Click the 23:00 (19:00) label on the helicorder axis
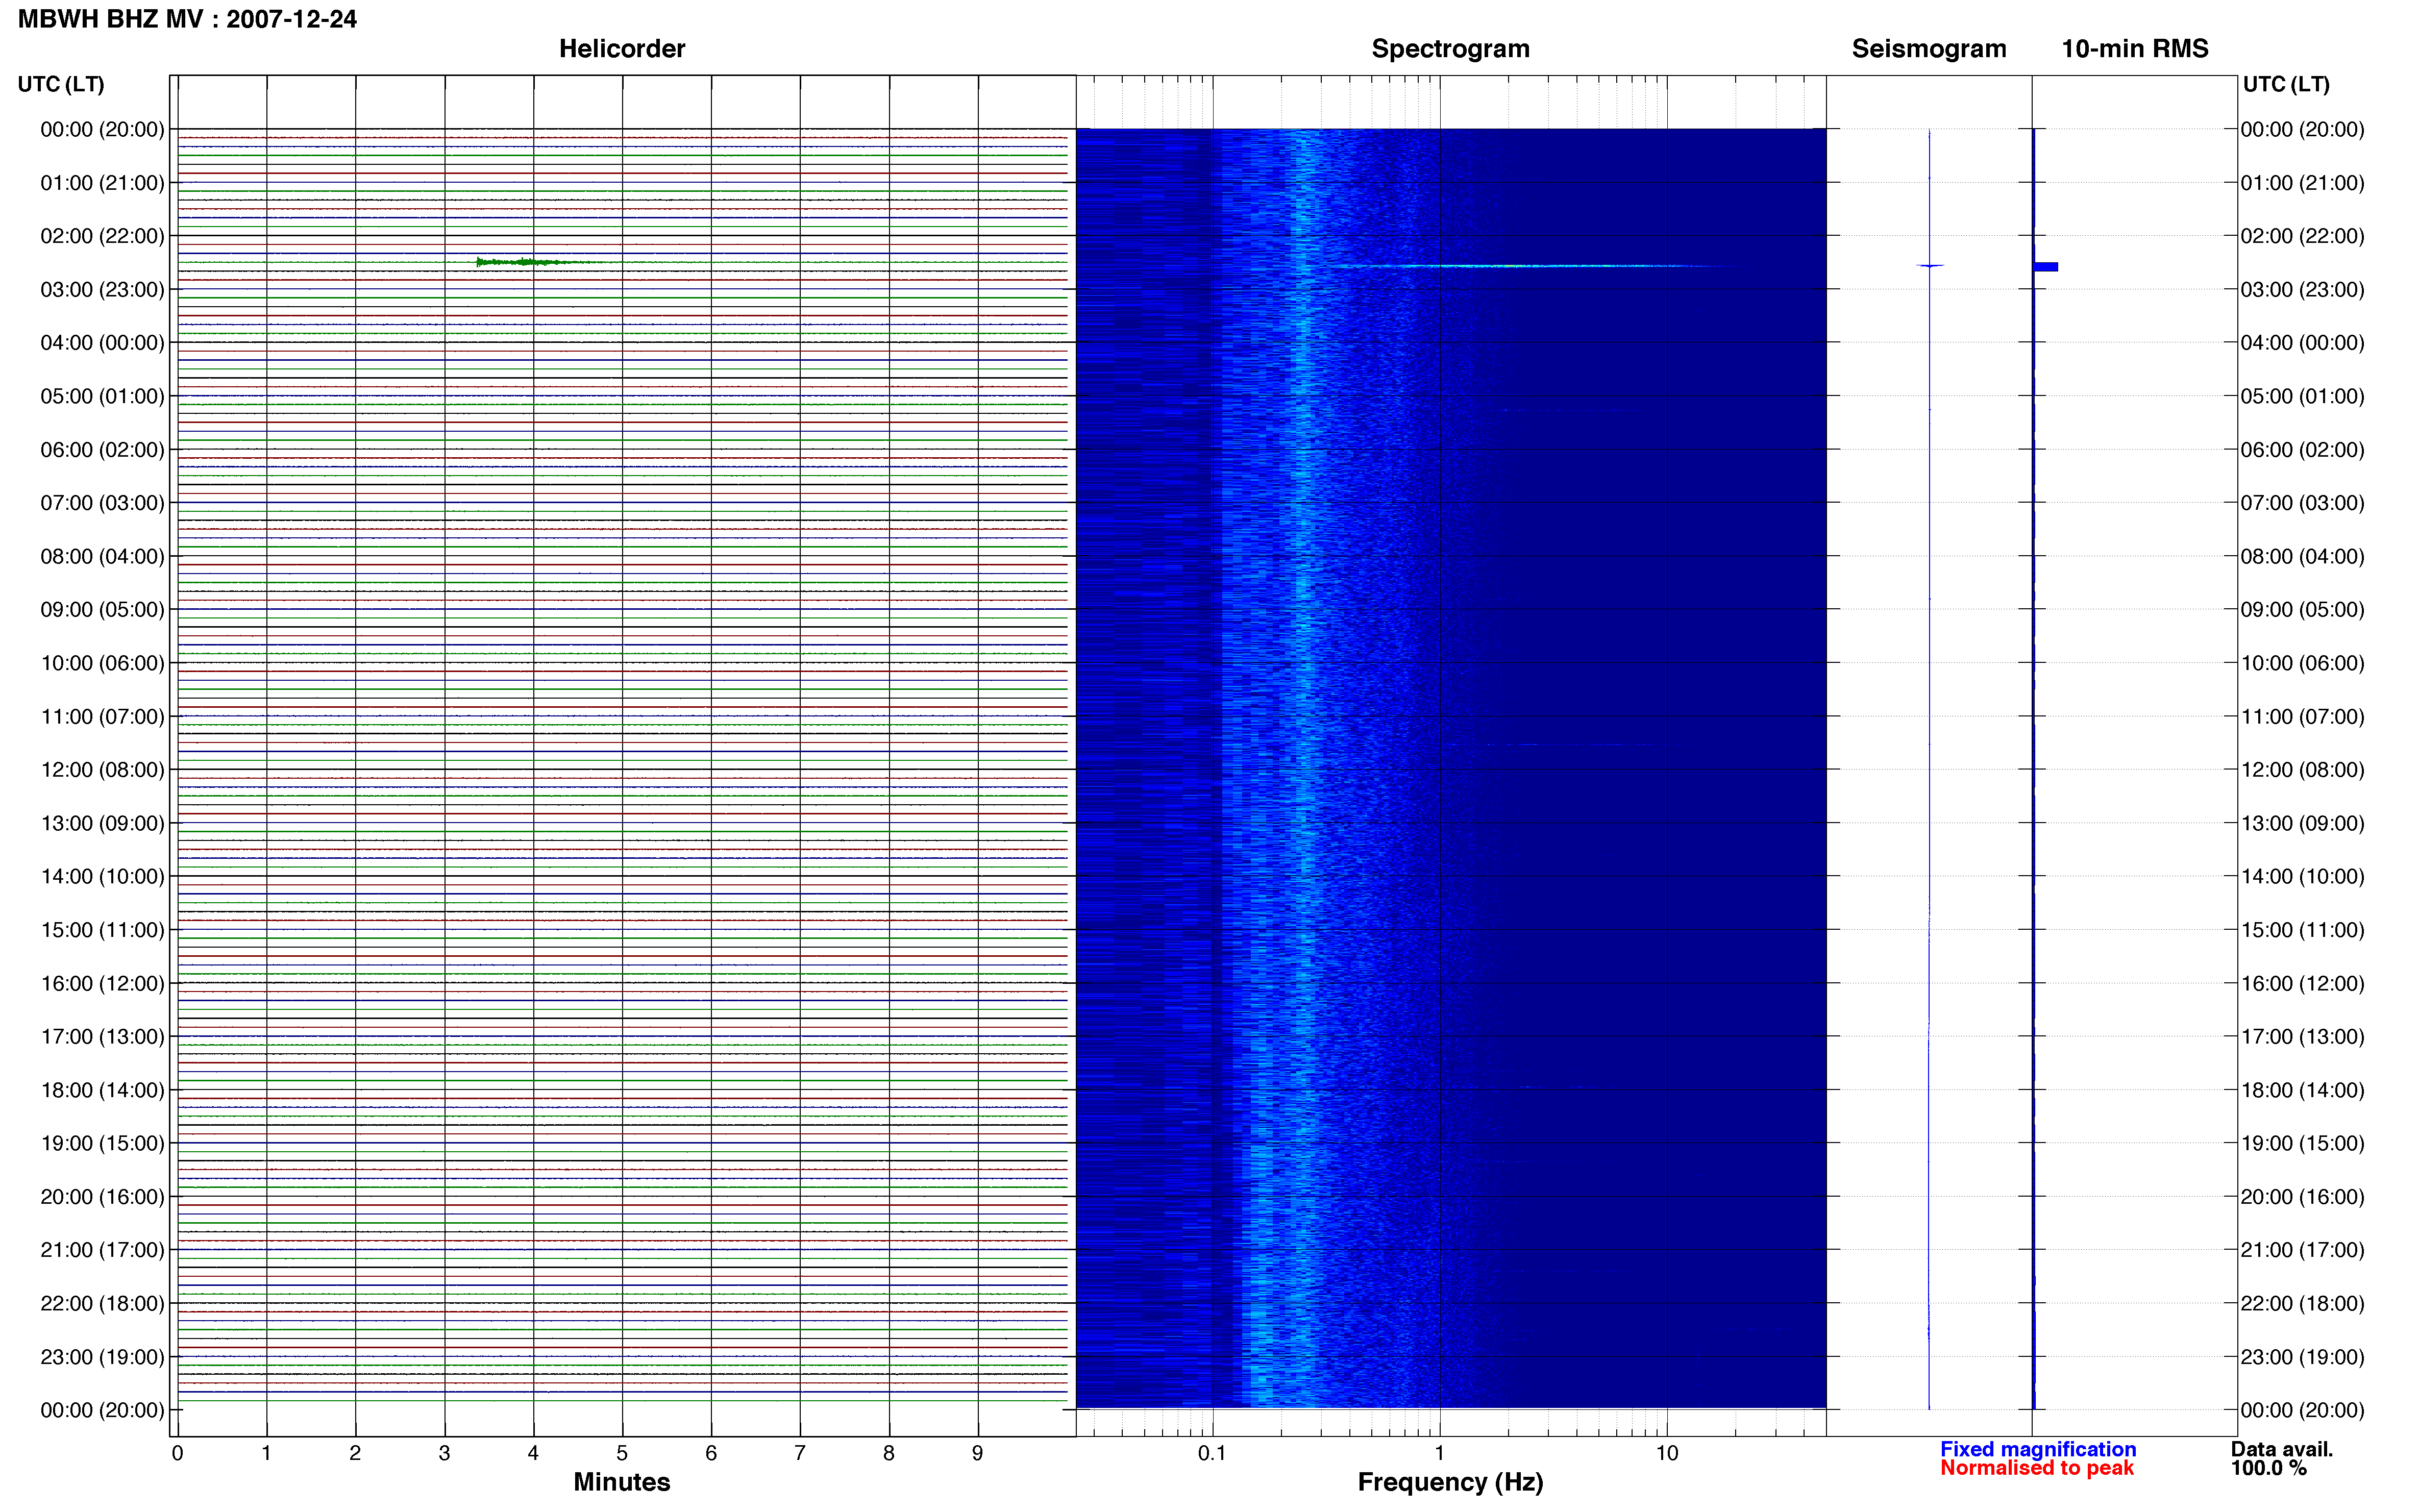This screenshot has width=2419, height=1512. [102, 1357]
